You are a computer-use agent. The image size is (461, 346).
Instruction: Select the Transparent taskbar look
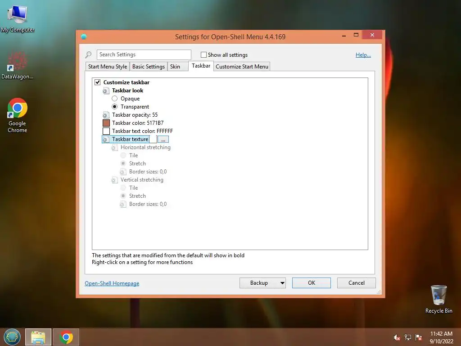[115, 106]
